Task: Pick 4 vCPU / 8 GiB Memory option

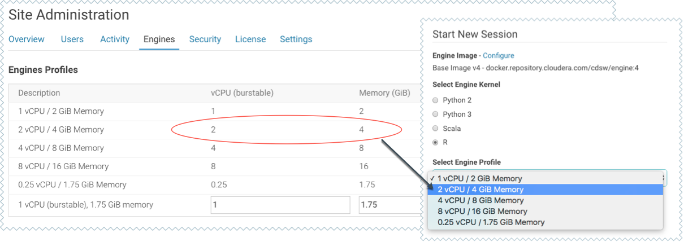Action: pos(480,200)
